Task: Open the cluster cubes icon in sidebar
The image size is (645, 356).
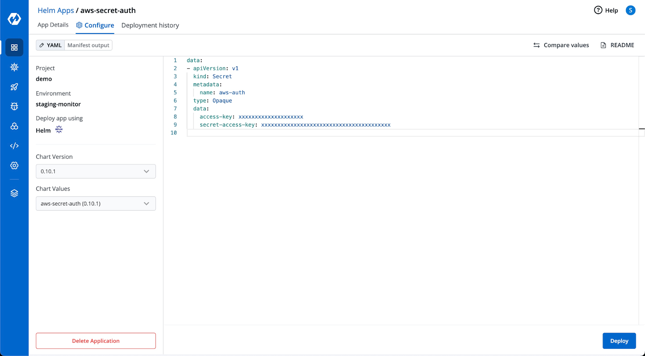Action: [x=14, y=126]
